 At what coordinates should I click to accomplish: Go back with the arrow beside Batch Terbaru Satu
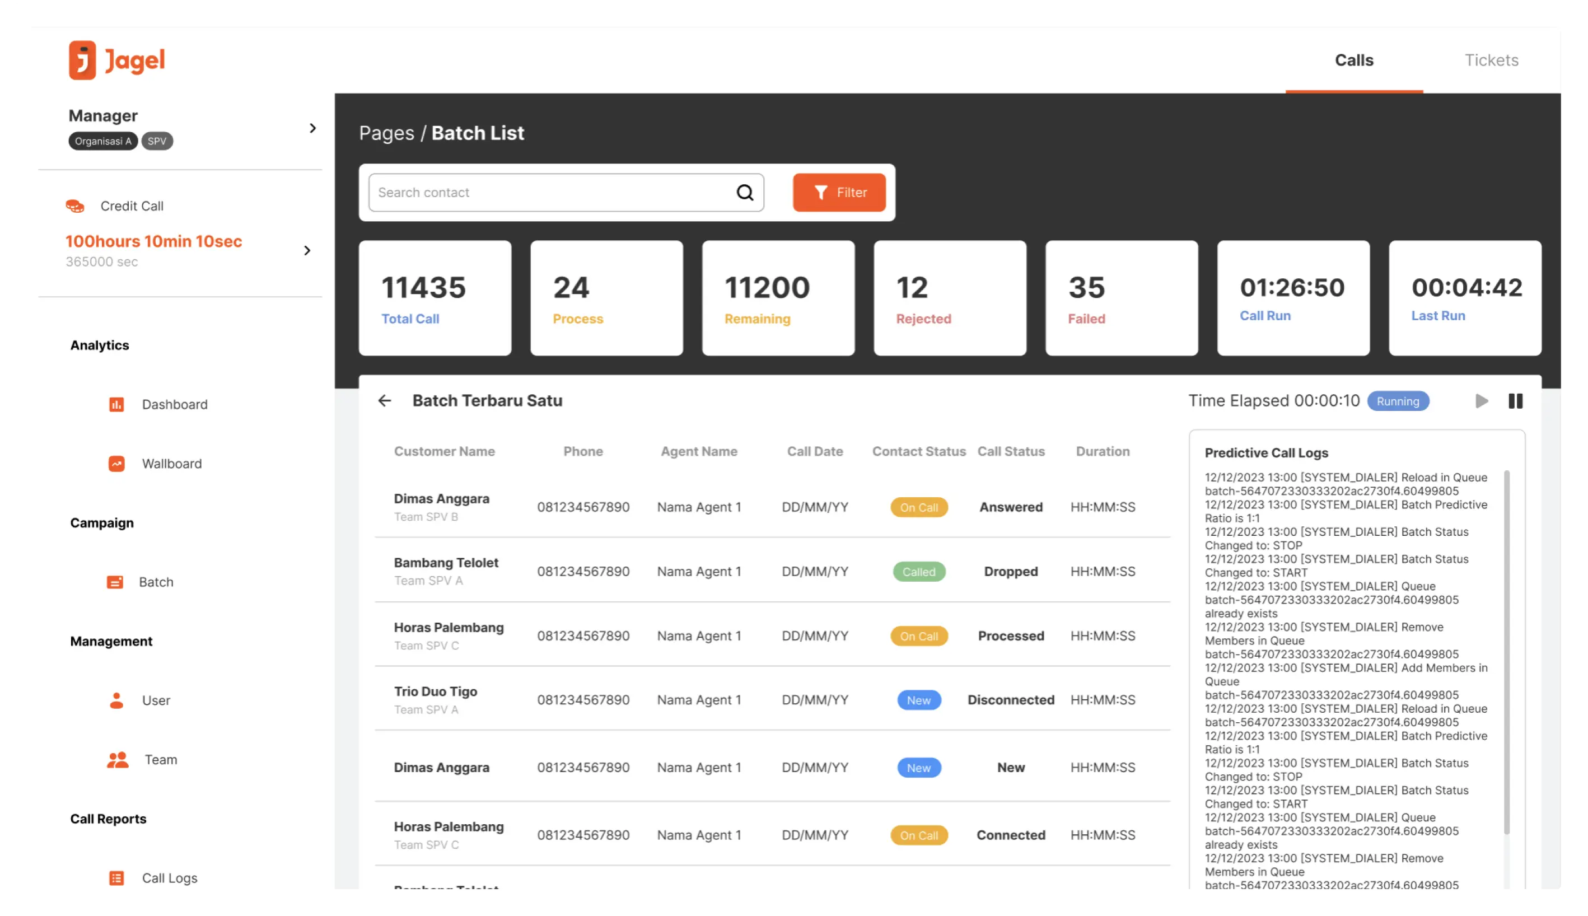pos(385,401)
